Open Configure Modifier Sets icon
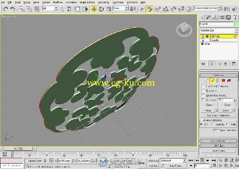Viewport: 239px width, 169px height. 234,64
